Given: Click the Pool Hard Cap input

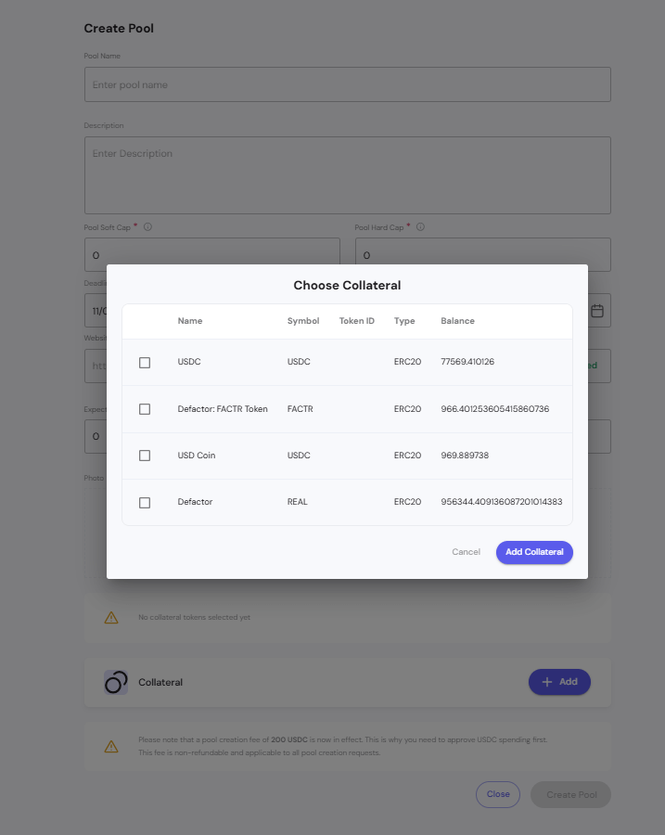Looking at the screenshot, I should tap(482, 254).
